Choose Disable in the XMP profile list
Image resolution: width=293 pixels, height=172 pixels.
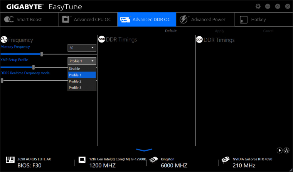click(82, 69)
